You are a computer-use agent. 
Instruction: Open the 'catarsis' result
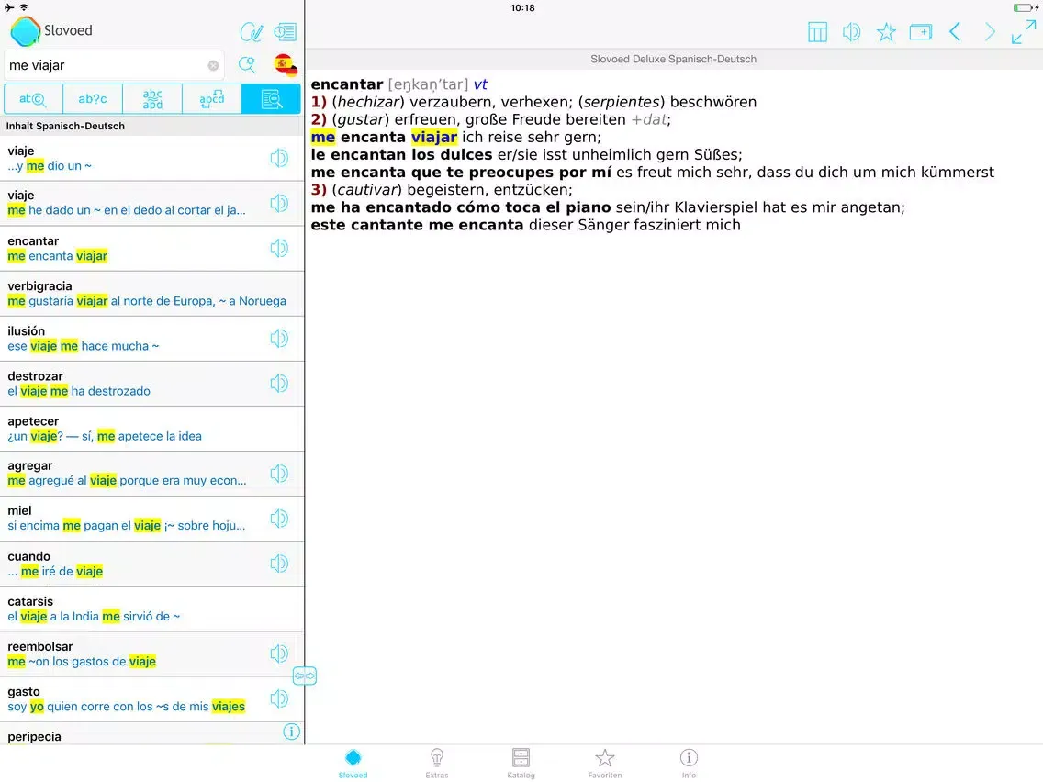tap(152, 609)
